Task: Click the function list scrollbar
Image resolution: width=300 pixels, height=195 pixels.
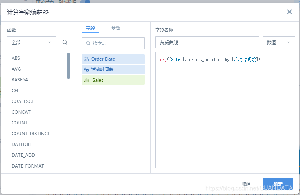Action: 68,66
